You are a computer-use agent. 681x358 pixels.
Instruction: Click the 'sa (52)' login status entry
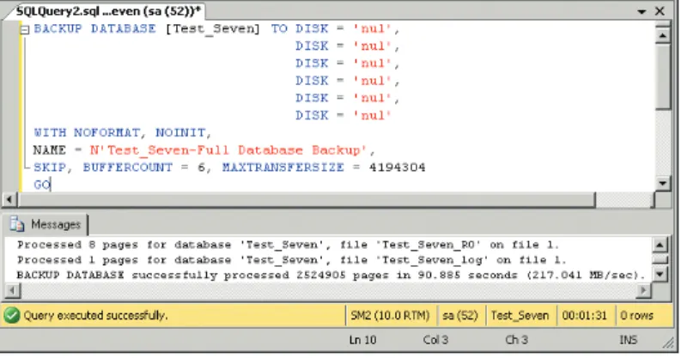pos(460,315)
